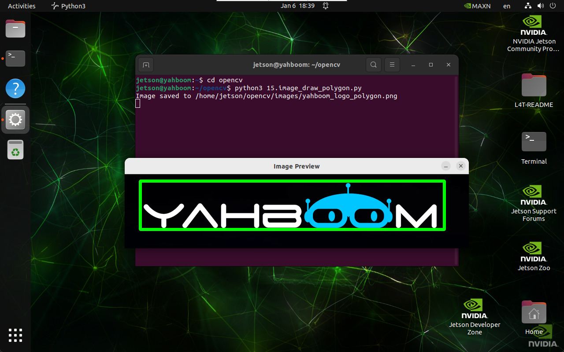
Task: Click 'python3 15.image_draw_polygon.py' command text
Action: coord(298,88)
